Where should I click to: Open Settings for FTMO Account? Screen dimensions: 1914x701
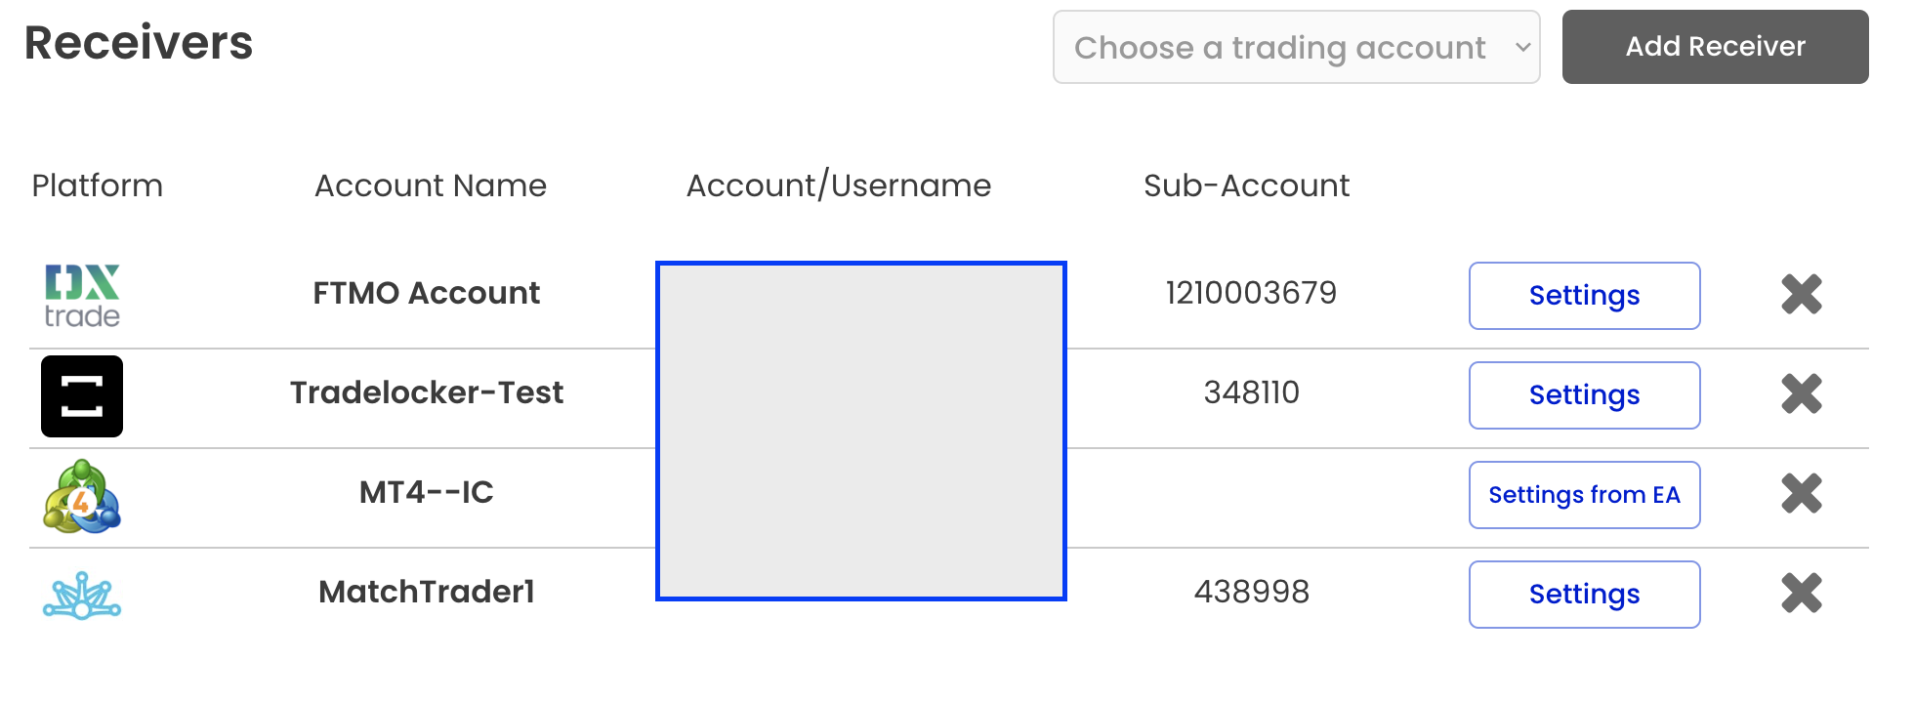(x=1584, y=296)
